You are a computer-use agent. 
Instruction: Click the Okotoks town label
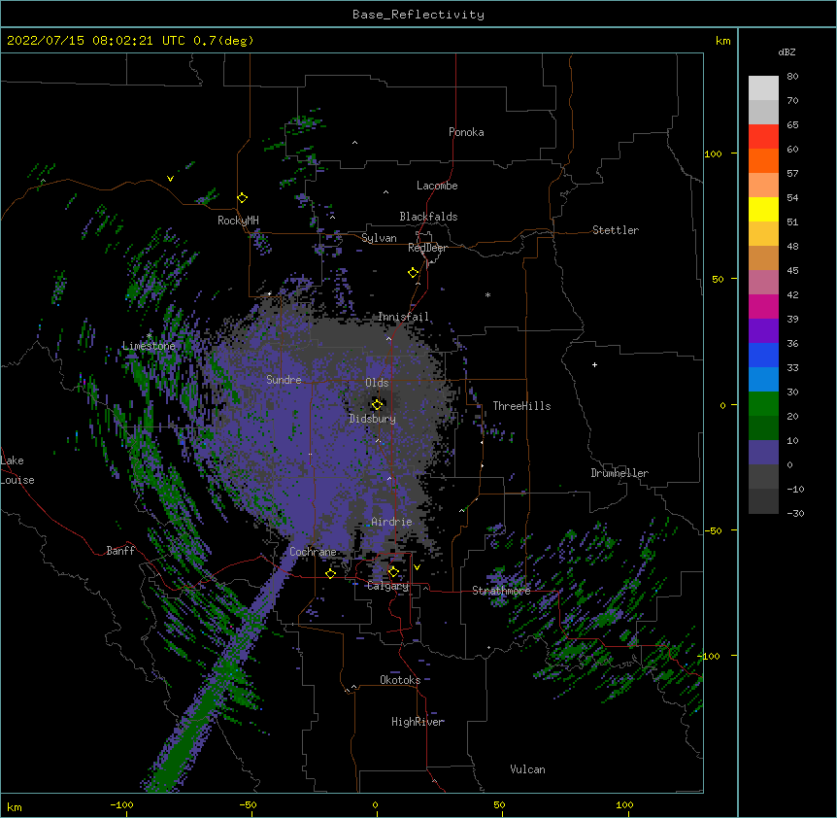400,680
